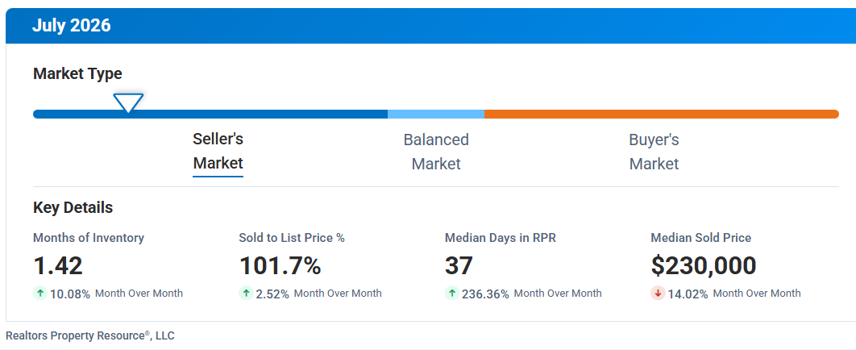Select the Buyer's Market label
This screenshot has height=350, width=856.
pyautogui.click(x=654, y=152)
